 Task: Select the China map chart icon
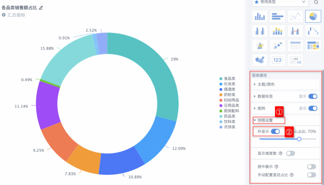(260, 60)
